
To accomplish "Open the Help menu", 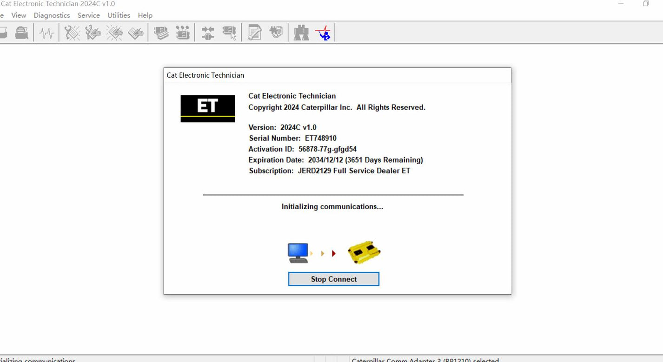I will pos(145,15).
